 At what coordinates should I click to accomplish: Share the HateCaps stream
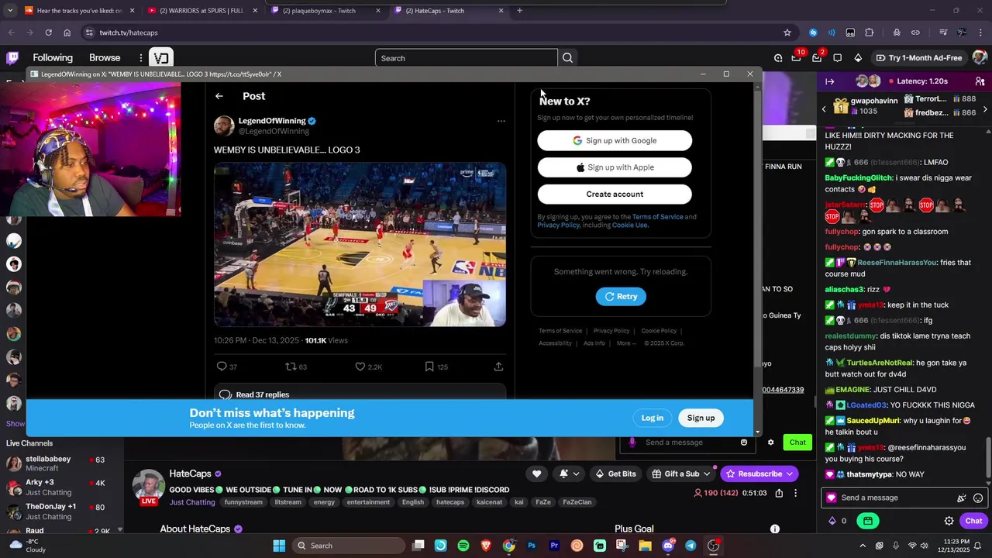pos(779,493)
